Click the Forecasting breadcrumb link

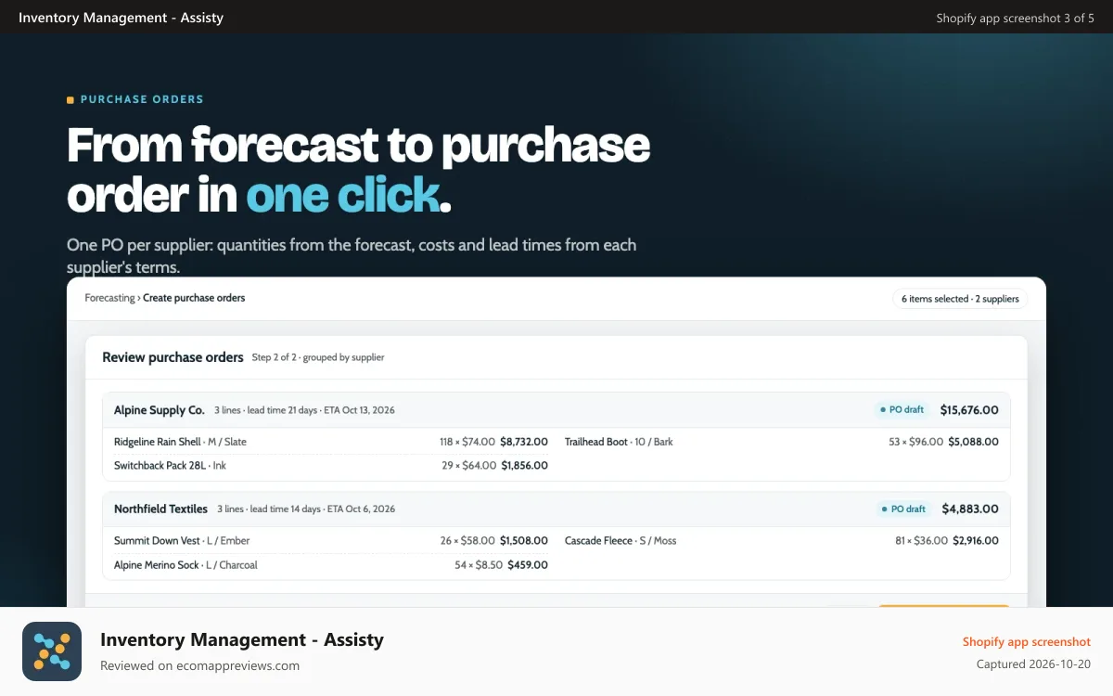[x=110, y=298]
